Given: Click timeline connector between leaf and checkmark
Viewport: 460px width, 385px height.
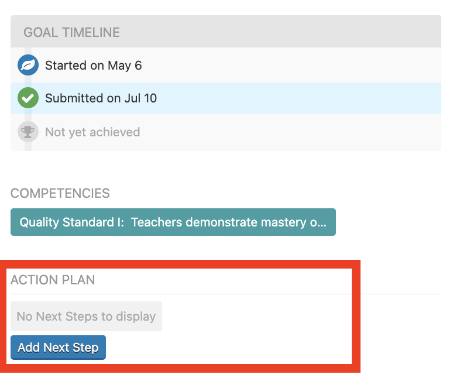Looking at the screenshot, I should coord(28,81).
